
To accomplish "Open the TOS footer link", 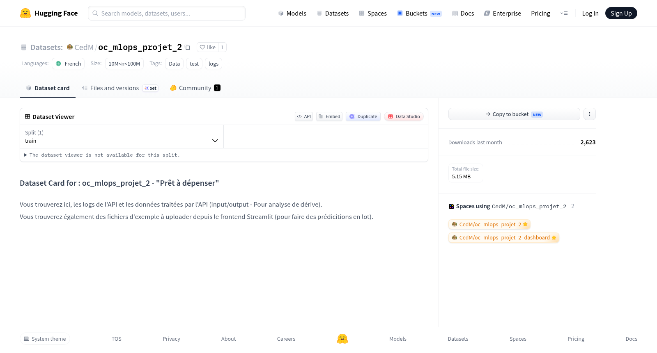I will (117, 339).
